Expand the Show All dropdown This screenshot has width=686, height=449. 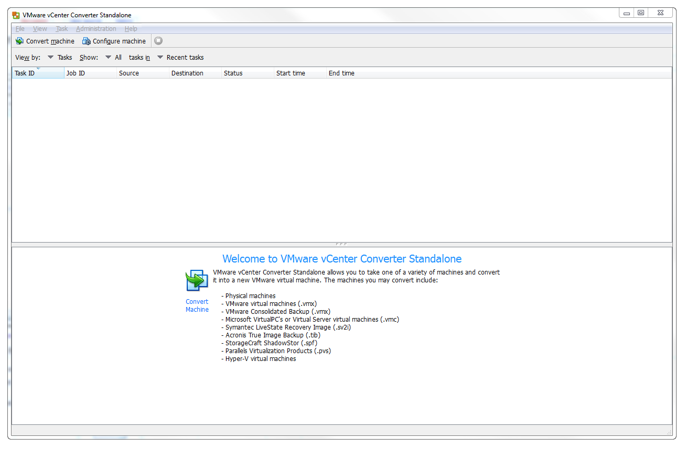[113, 58]
